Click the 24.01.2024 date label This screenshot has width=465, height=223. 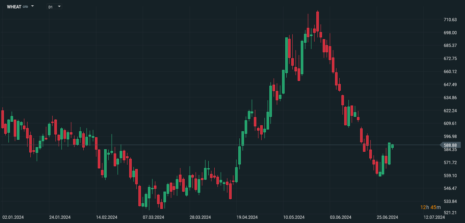60,217
